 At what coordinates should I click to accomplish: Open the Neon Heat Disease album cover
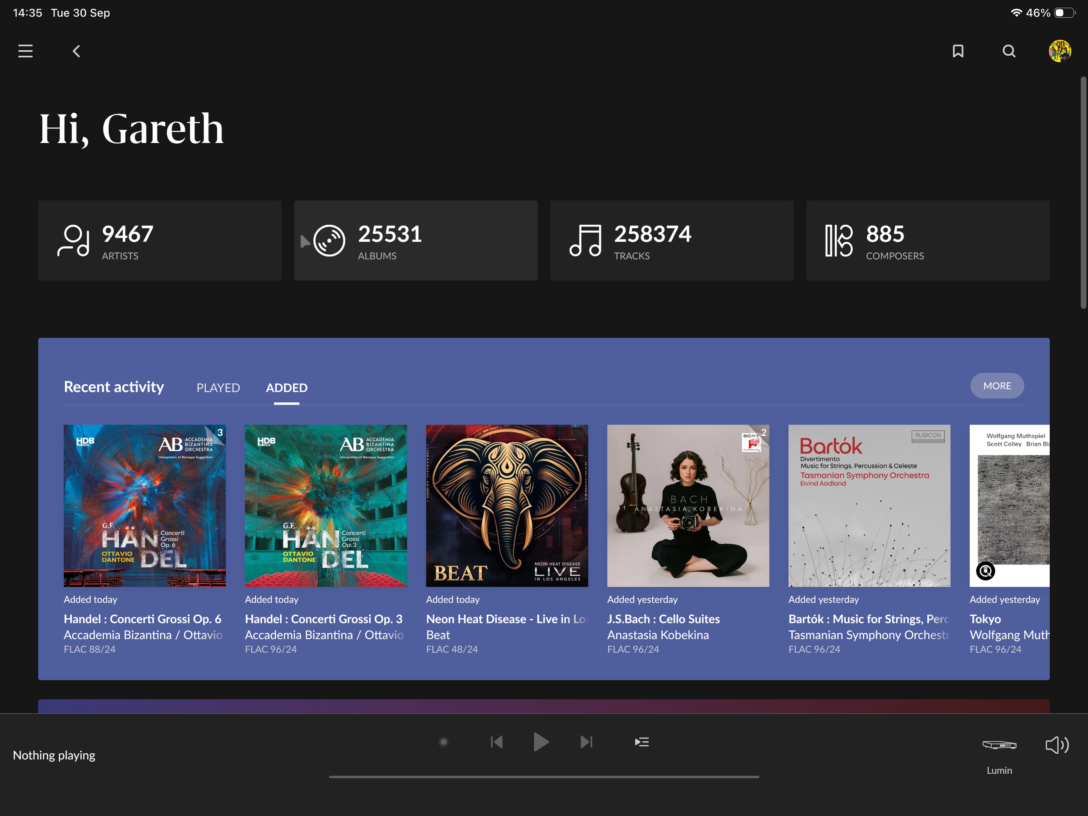point(507,506)
